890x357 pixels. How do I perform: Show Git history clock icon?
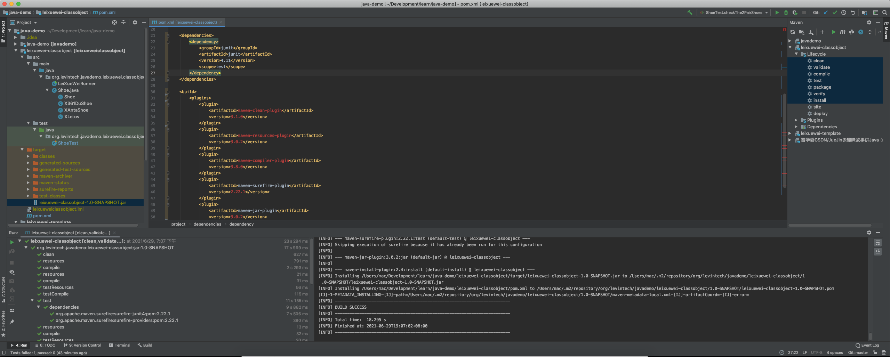pos(844,13)
